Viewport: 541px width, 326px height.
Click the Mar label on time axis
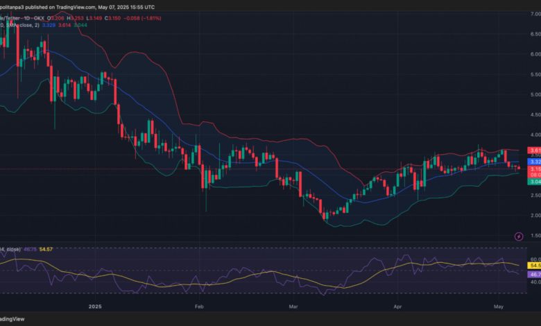pos(293,307)
